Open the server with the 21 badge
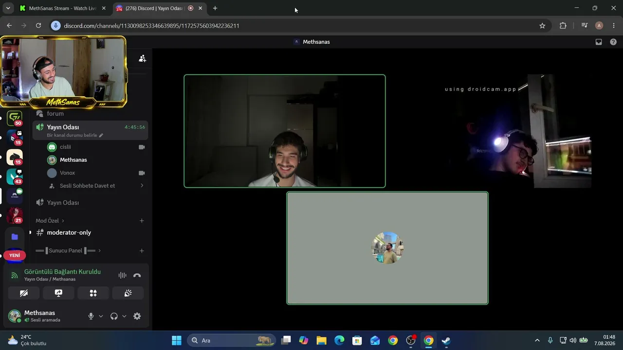The height and width of the screenshot is (350, 623). 15,215
